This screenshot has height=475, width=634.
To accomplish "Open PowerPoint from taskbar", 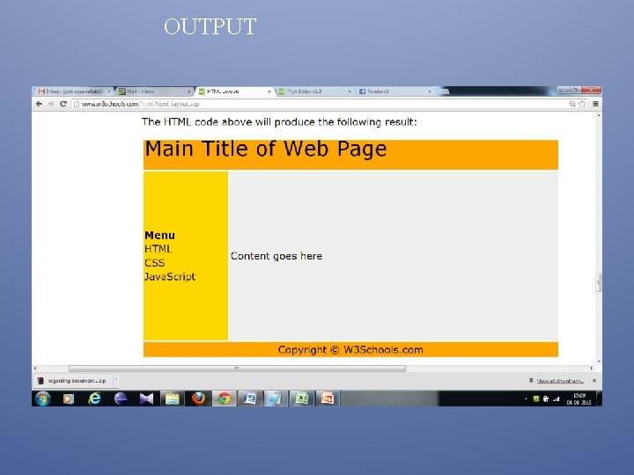I will click(x=328, y=398).
